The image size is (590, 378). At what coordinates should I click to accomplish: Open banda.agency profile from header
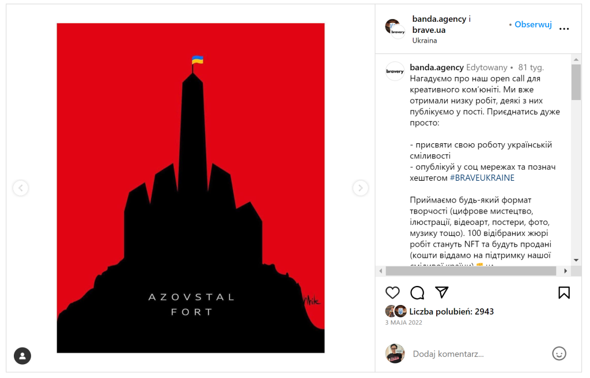(x=439, y=19)
